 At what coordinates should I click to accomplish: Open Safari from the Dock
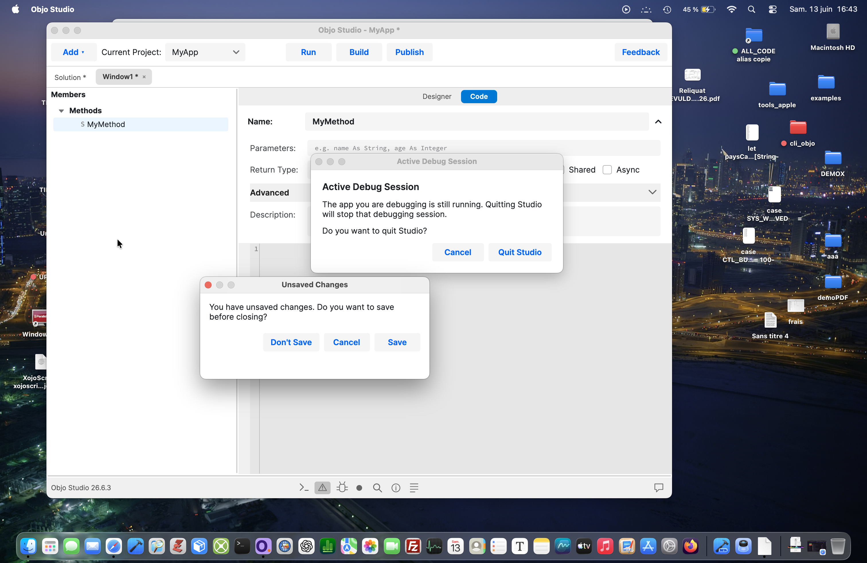(114, 546)
